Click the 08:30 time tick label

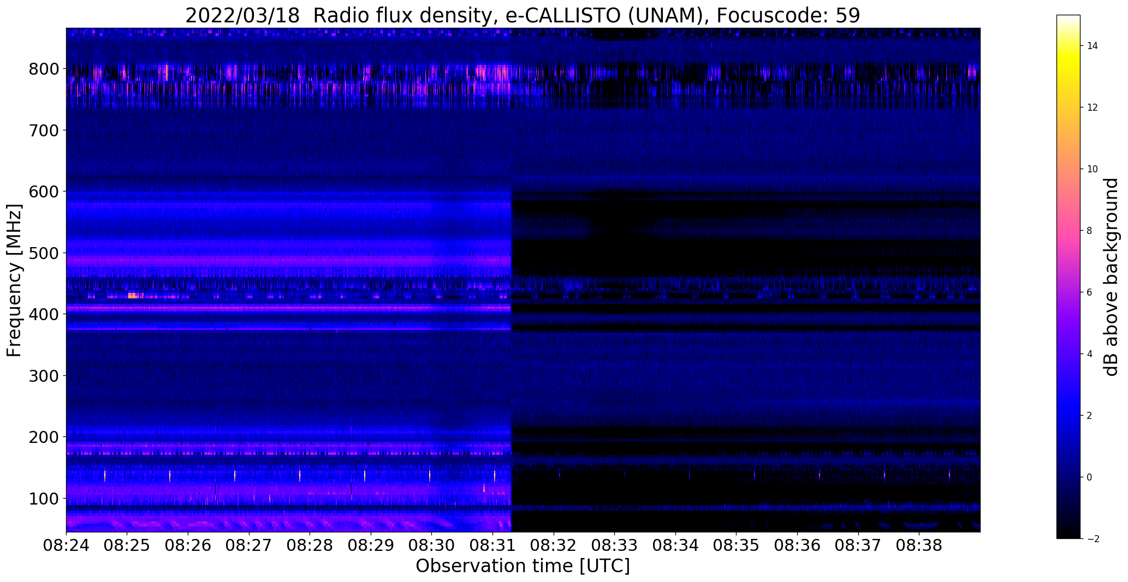pos(431,545)
